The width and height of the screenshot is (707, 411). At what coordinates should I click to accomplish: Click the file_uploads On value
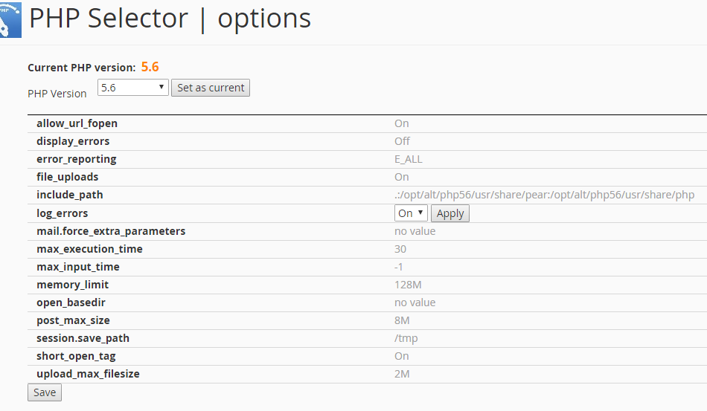coord(402,177)
